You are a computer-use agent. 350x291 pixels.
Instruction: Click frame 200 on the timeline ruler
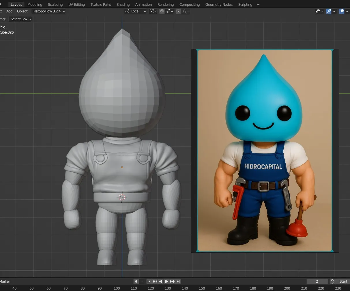point(287,288)
